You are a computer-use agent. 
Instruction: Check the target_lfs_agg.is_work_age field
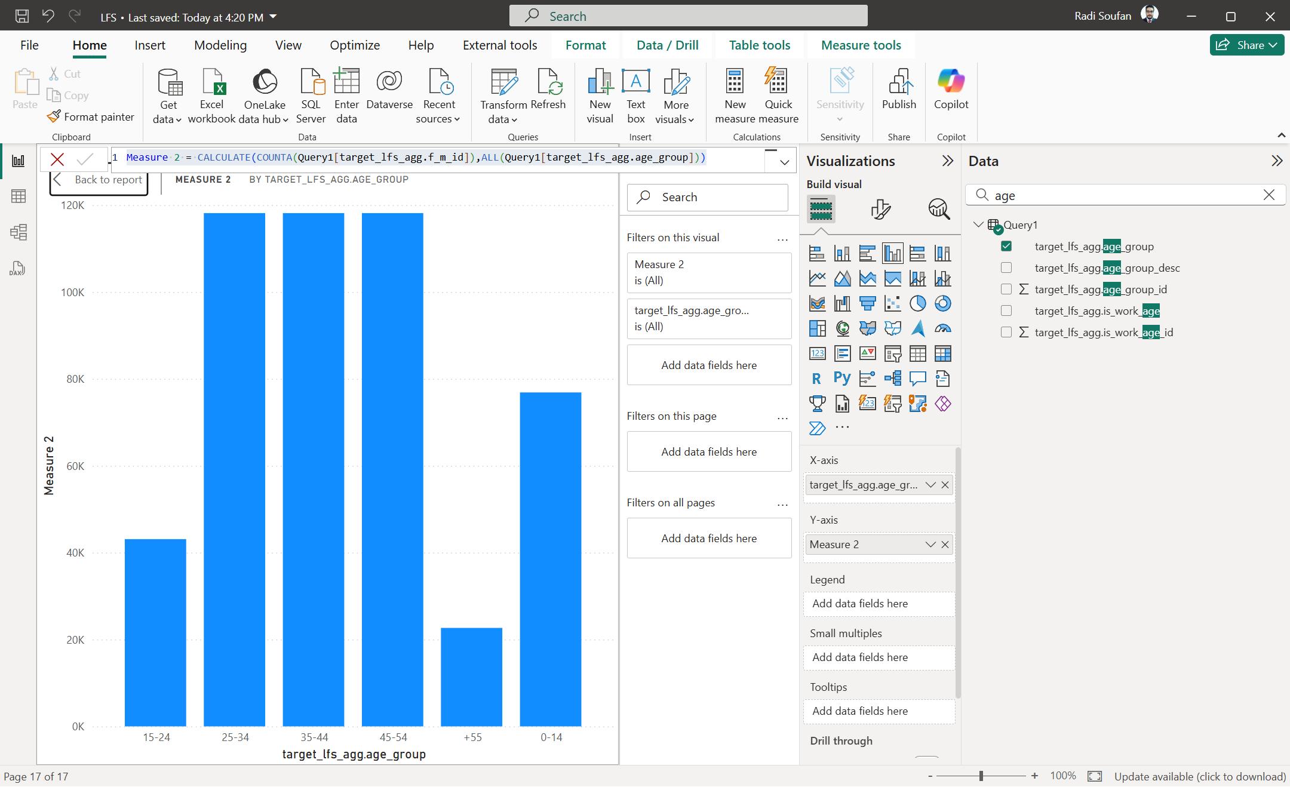[1006, 311]
